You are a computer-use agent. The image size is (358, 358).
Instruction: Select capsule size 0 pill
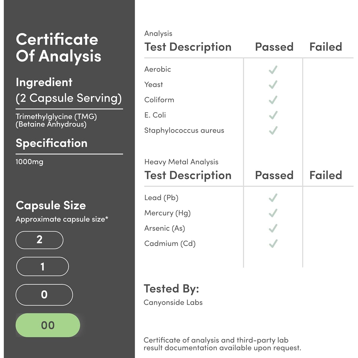pos(44,295)
